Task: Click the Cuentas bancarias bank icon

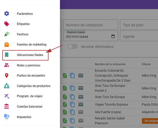Action: pos(7,107)
